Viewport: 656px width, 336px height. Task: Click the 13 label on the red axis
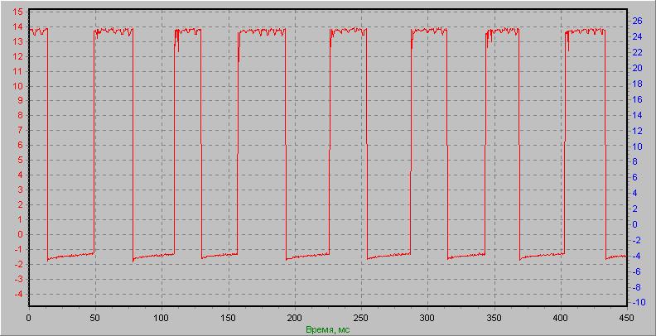pyautogui.click(x=18, y=41)
